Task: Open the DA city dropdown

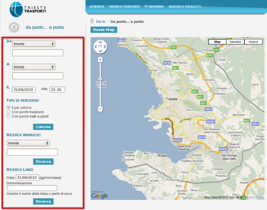Action: click(x=34, y=44)
